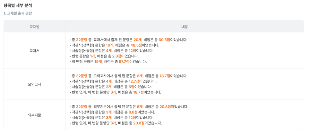Screen dimensions: 310x136
Task: Click the 19개 count of 비 변형 문항
Action: pyautogui.click(x=98, y=61)
